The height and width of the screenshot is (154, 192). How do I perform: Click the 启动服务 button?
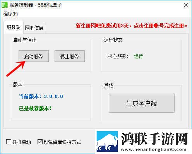pyautogui.click(x=34, y=56)
